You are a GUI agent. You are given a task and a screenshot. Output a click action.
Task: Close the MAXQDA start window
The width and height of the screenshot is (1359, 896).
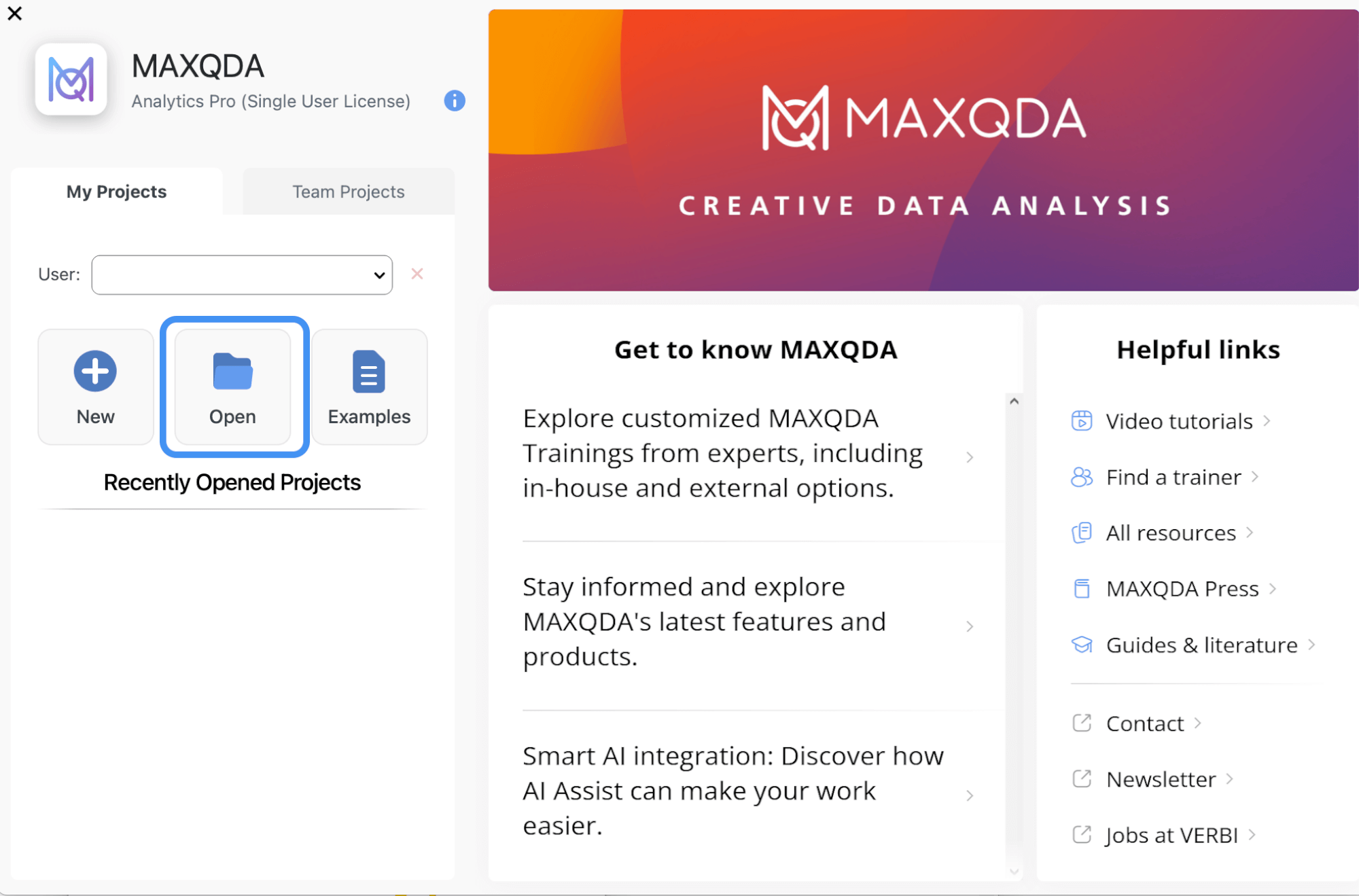tap(14, 13)
